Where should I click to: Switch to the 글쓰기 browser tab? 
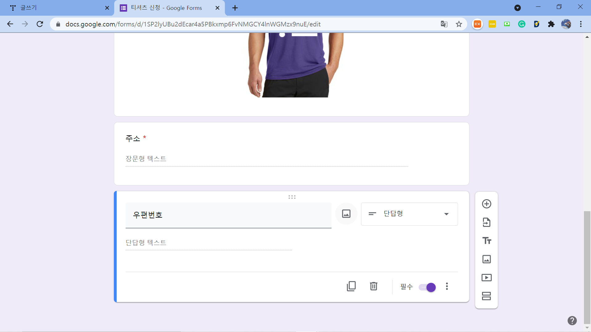point(57,8)
